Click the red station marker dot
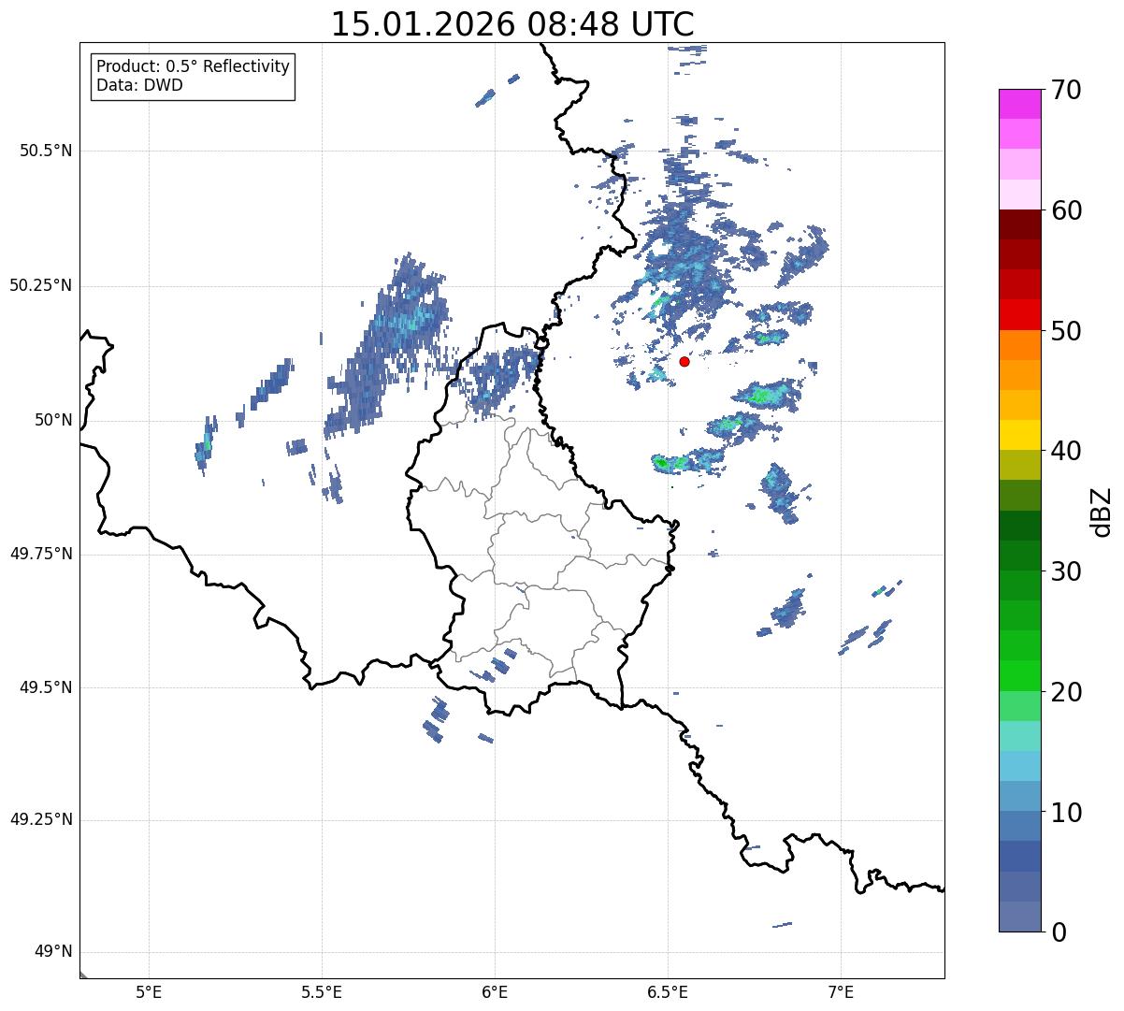 click(684, 361)
